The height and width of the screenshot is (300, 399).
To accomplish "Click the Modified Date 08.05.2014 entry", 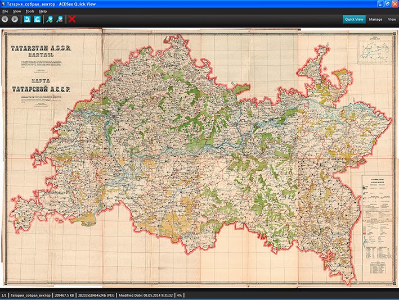I will pyautogui.click(x=146, y=295).
